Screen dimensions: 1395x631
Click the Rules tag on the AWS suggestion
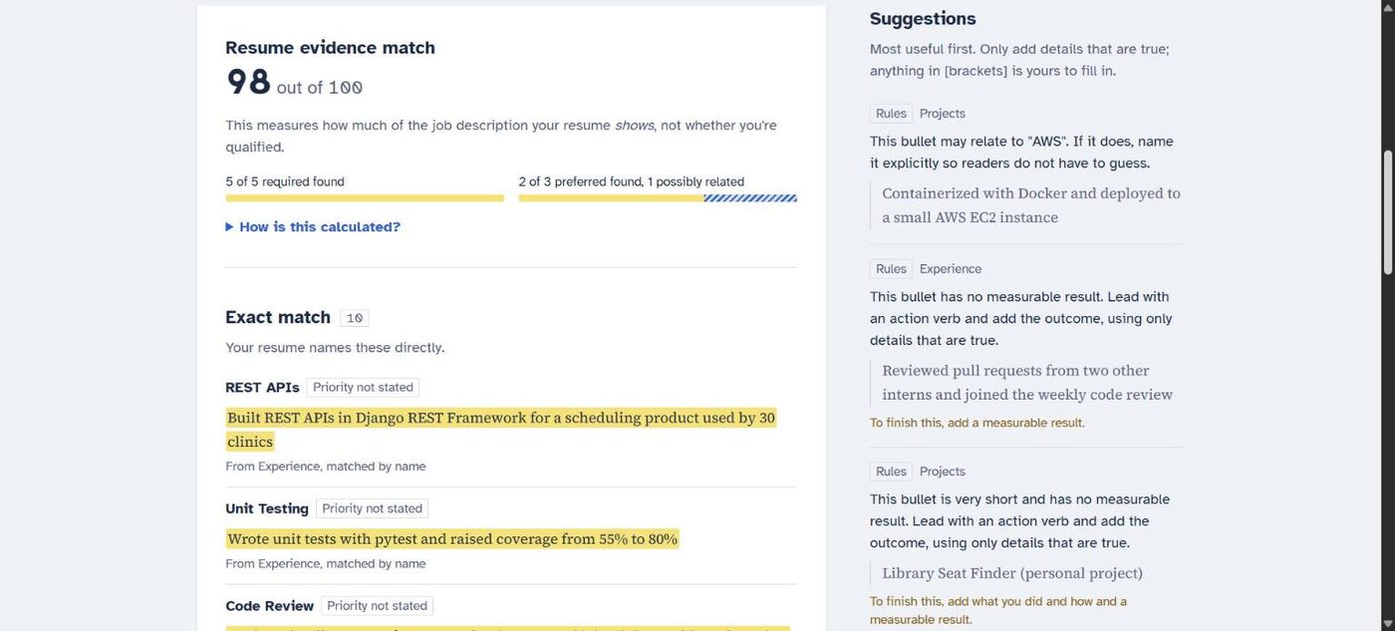click(x=891, y=114)
